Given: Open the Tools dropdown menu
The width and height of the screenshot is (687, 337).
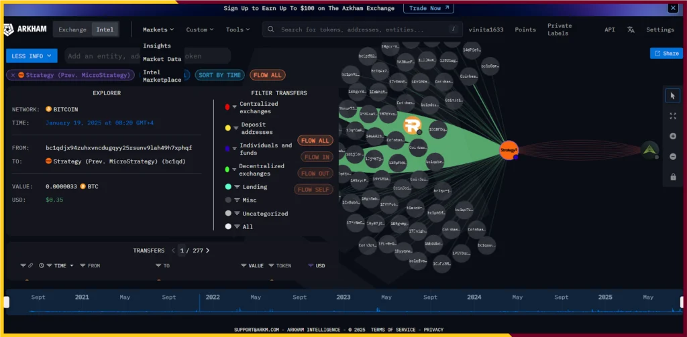Looking at the screenshot, I should click(238, 29).
